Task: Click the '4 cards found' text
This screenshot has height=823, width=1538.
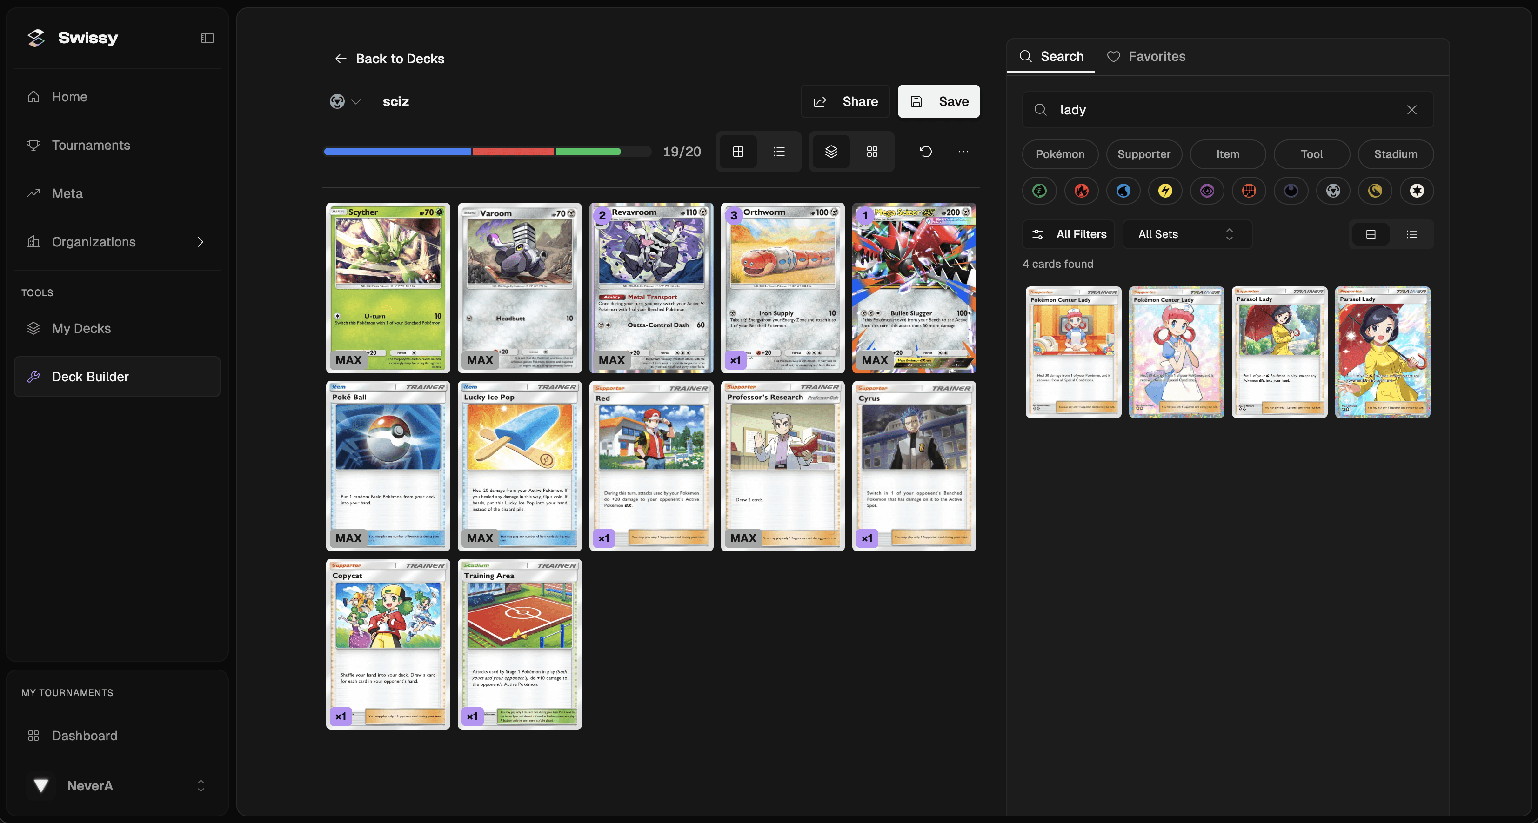Action: coord(1057,264)
